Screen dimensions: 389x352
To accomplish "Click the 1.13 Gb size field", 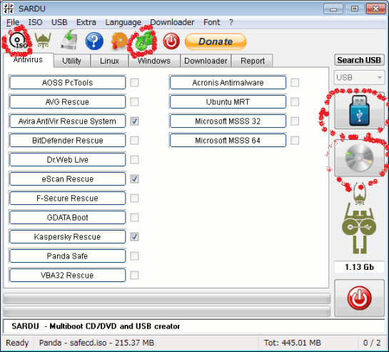I will coord(359,267).
